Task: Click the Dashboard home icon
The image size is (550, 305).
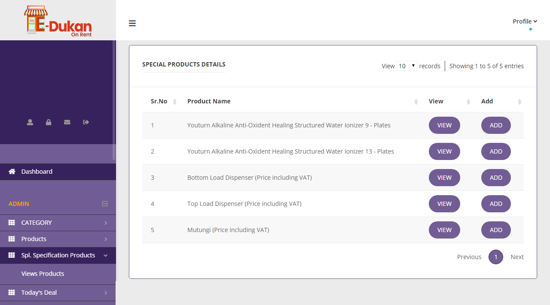Action: [x=12, y=172]
